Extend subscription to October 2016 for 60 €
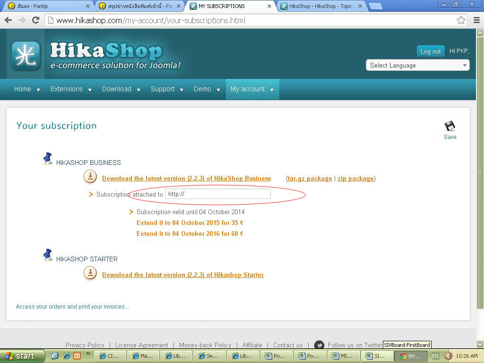The height and width of the screenshot is (363, 484). coord(190,233)
